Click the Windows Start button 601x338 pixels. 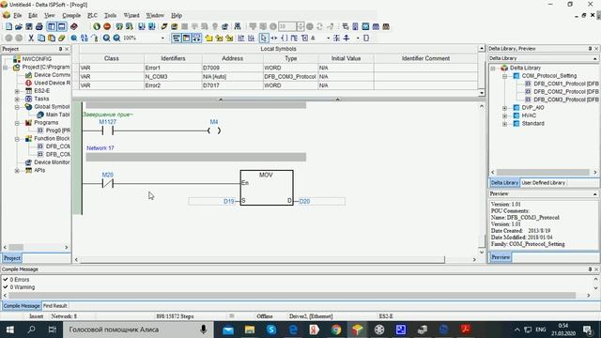tap(10, 330)
